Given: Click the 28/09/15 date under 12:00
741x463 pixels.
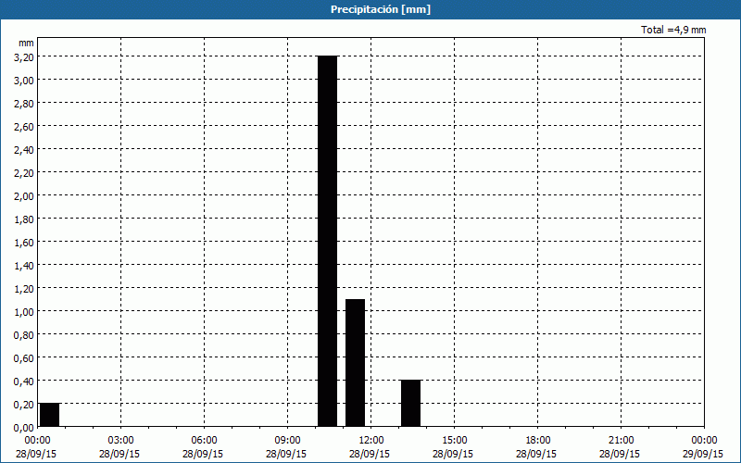Looking at the screenshot, I should tap(370, 454).
